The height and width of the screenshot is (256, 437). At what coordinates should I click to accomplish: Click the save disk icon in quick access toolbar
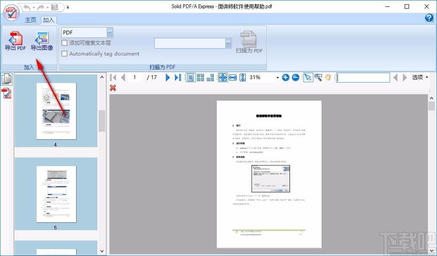click(x=55, y=7)
